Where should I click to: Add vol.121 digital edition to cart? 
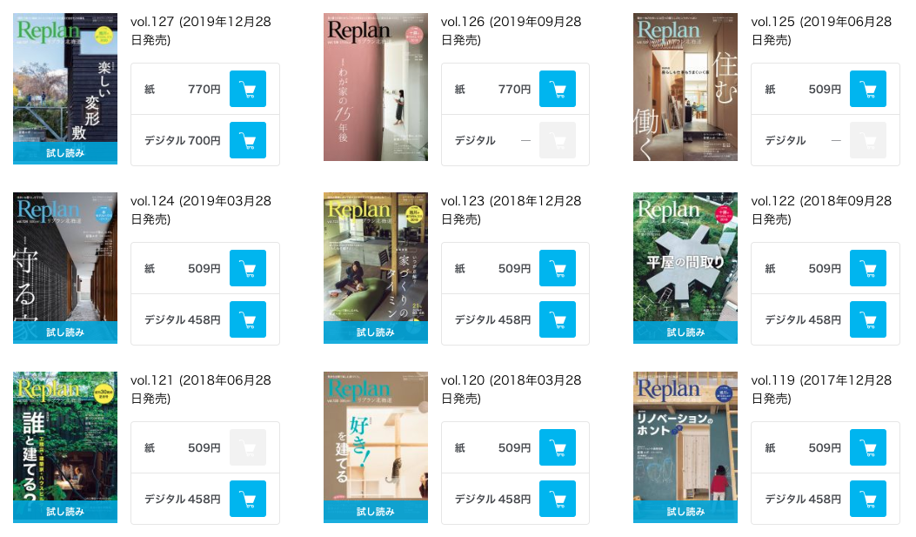click(248, 499)
